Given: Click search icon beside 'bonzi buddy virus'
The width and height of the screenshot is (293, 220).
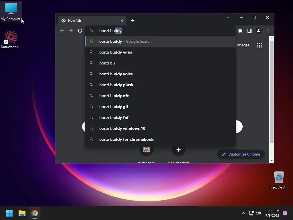Looking at the screenshot, I should 91,52.
